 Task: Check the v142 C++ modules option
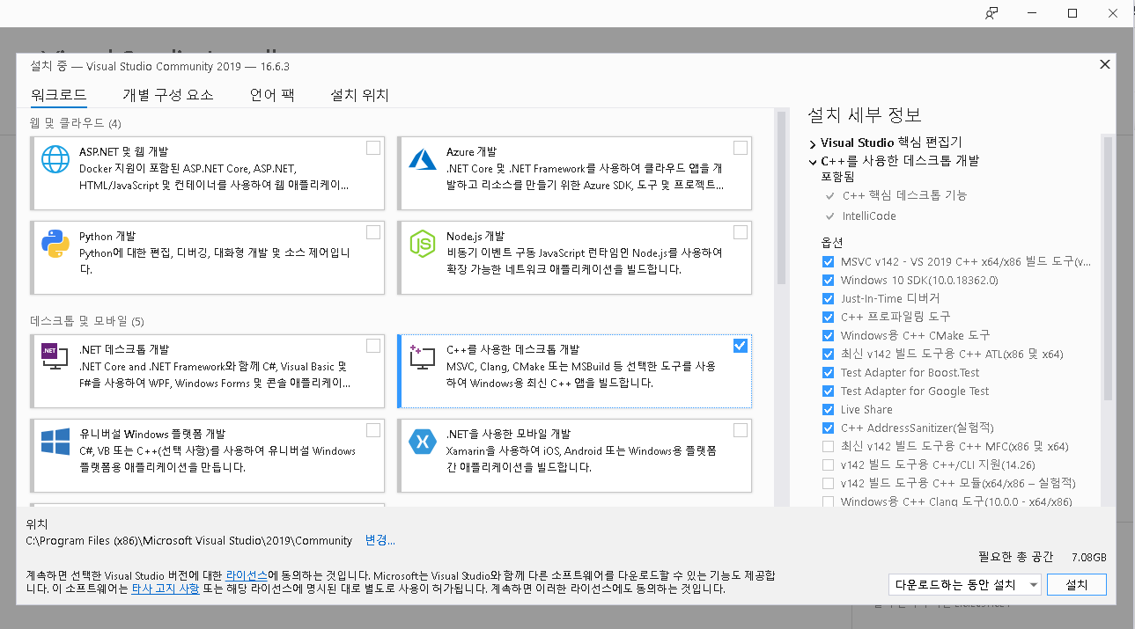(828, 484)
